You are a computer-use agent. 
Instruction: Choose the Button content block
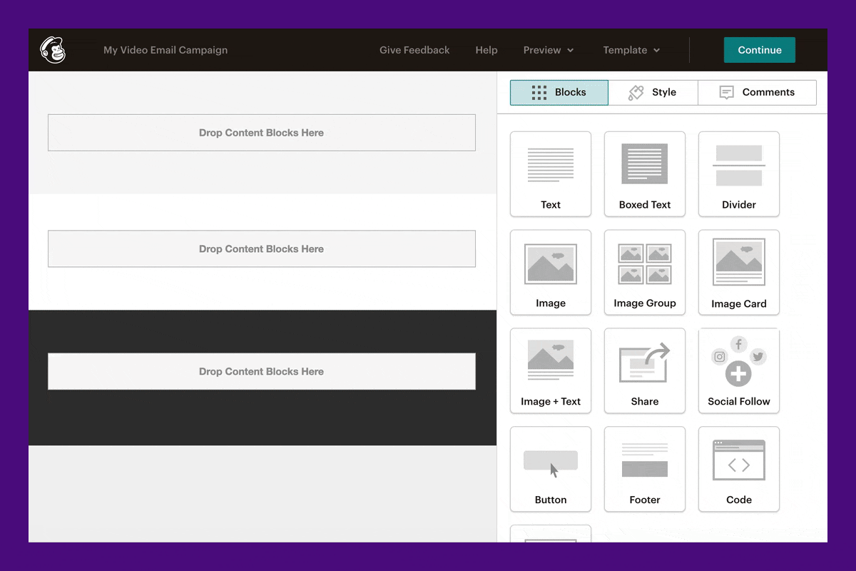point(551,470)
